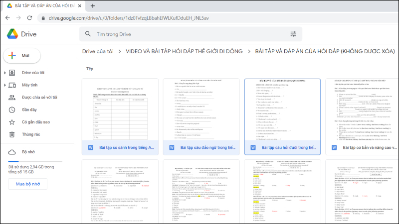399x224 pixels.
Task: Click file name Bài tập so sánh trong tiếng A...
Action: (127, 147)
